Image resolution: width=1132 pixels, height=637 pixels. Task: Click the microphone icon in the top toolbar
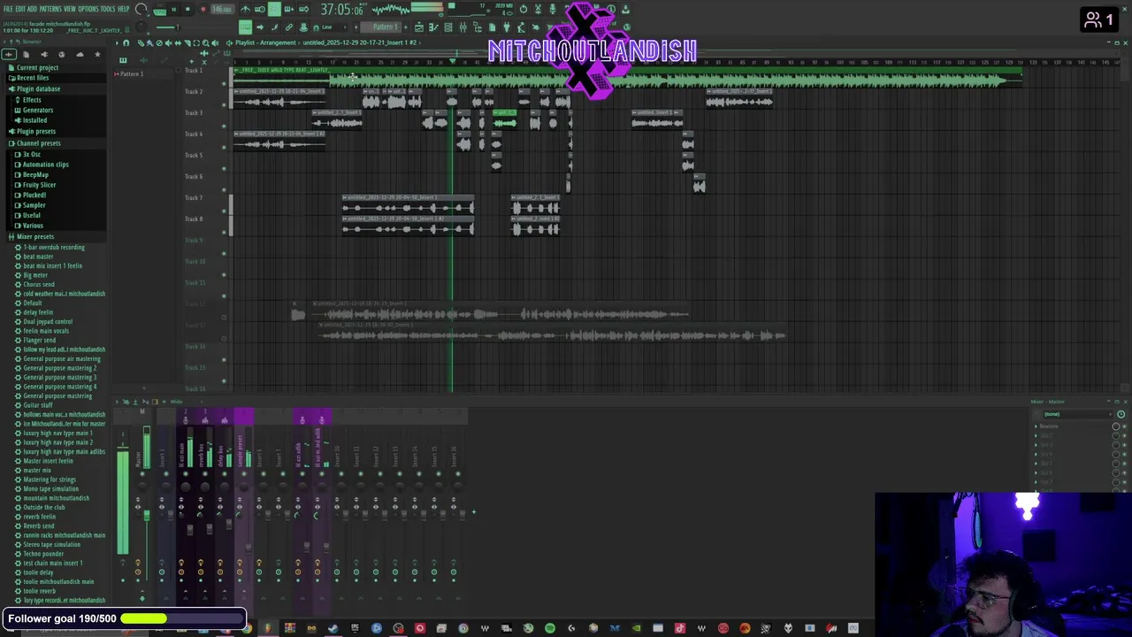tap(552, 9)
